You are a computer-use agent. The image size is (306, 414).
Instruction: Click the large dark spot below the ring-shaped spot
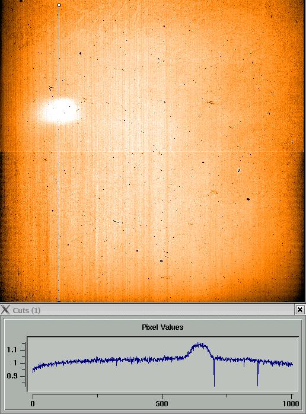click(x=248, y=199)
